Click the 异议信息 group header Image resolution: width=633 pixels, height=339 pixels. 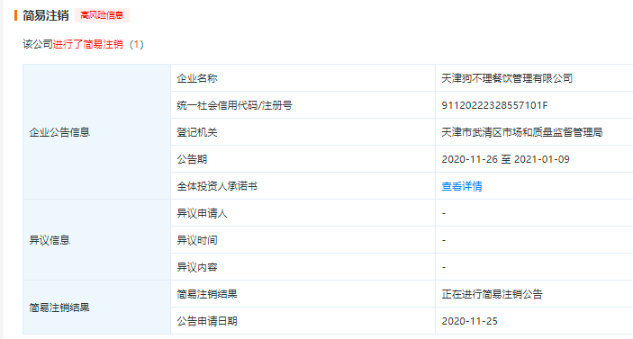[97, 240]
